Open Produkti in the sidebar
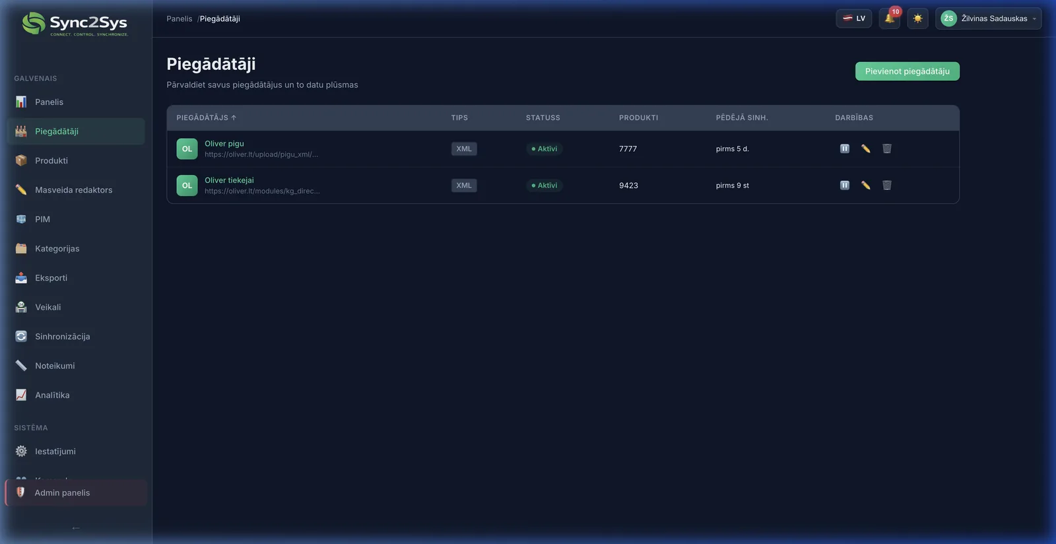 [x=51, y=160]
